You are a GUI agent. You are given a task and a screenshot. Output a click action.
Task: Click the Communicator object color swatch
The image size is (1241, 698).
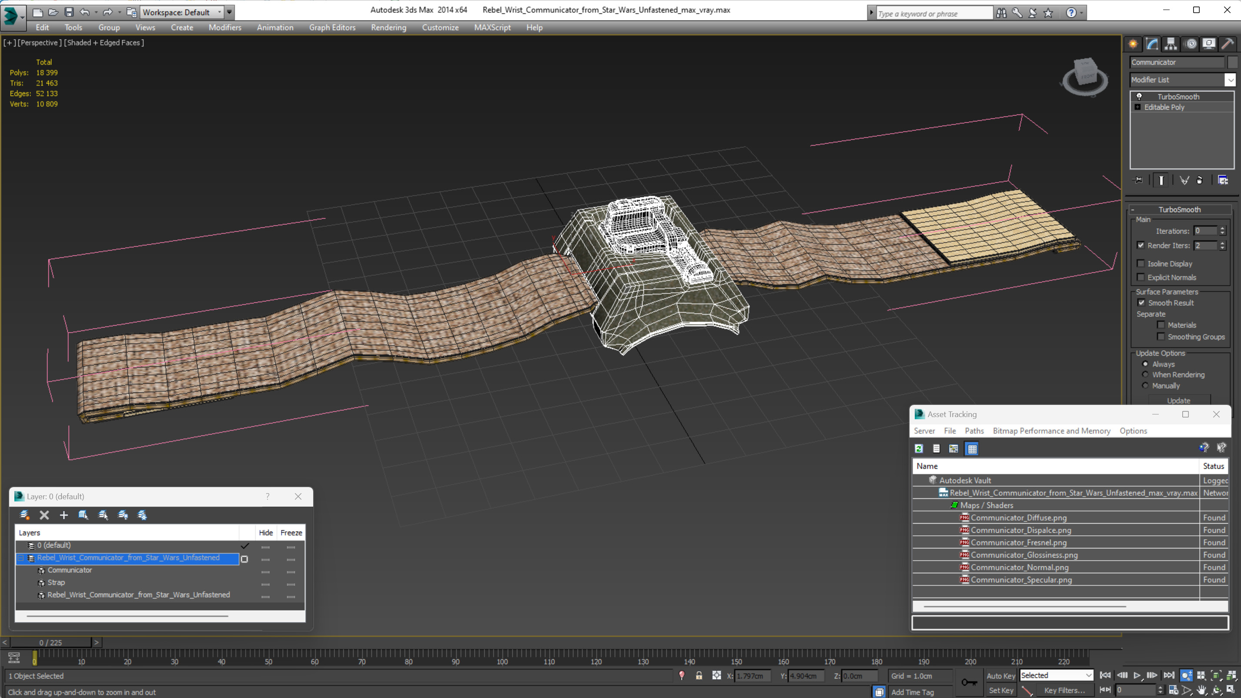pos(1232,62)
